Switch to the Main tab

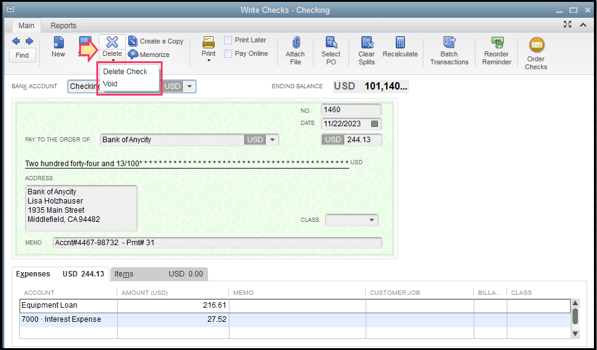pos(26,26)
